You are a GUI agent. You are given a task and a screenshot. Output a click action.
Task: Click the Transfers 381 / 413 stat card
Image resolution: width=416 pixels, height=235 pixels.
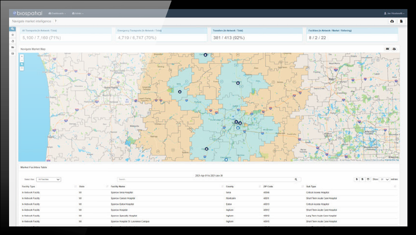pos(257,34)
